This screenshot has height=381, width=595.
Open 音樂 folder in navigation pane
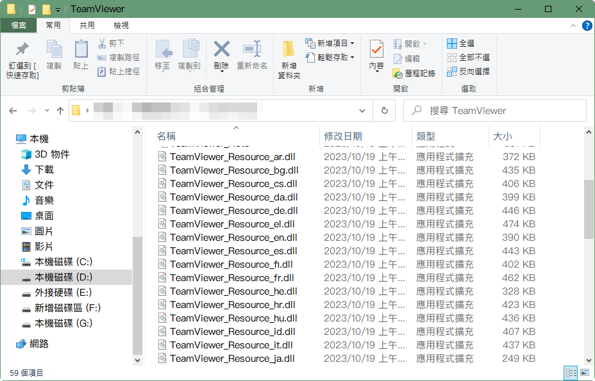point(37,200)
